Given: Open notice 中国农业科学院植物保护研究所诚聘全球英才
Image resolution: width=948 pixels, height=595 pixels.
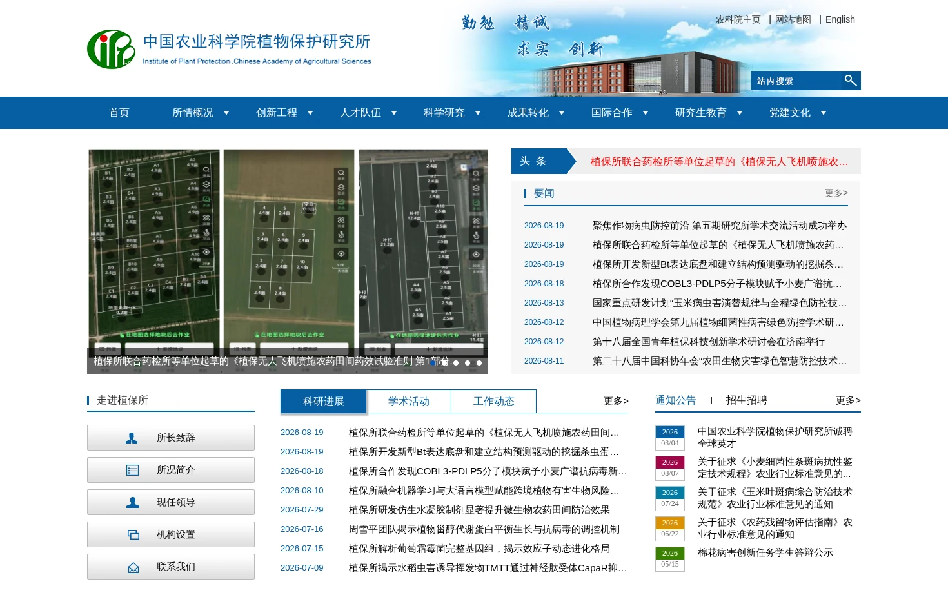Looking at the screenshot, I should click(775, 437).
